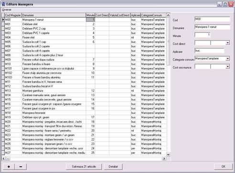Select 'Curatare manuala rame, gauri aerisire' cell

coord(53,95)
